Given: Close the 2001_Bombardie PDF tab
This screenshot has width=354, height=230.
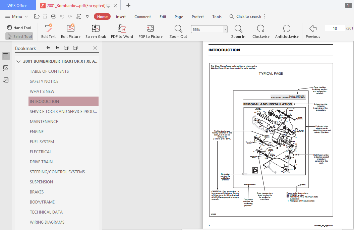Looking at the screenshot, I should [x=115, y=6].
